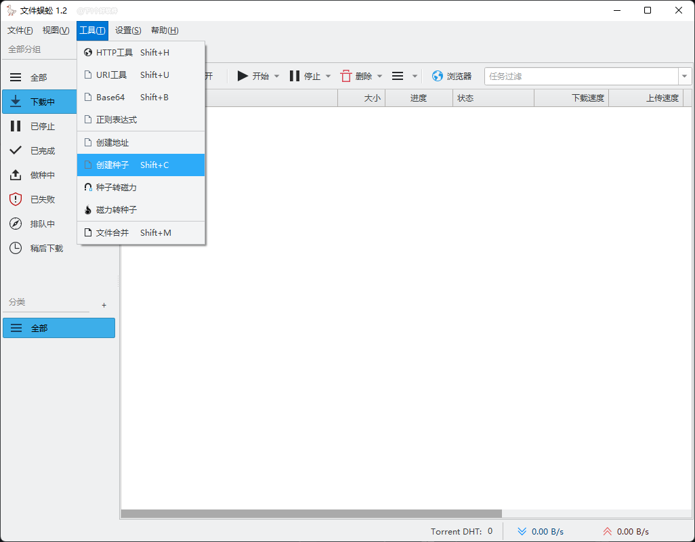This screenshot has width=695, height=542.
Task: Choose 文件合并 Shift+M menu entry
Action: pyautogui.click(x=141, y=232)
